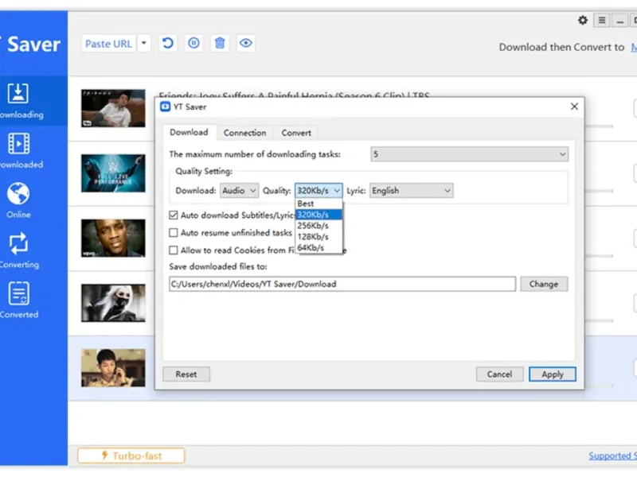
Task: Switch to the Convert tab
Action: coord(296,133)
